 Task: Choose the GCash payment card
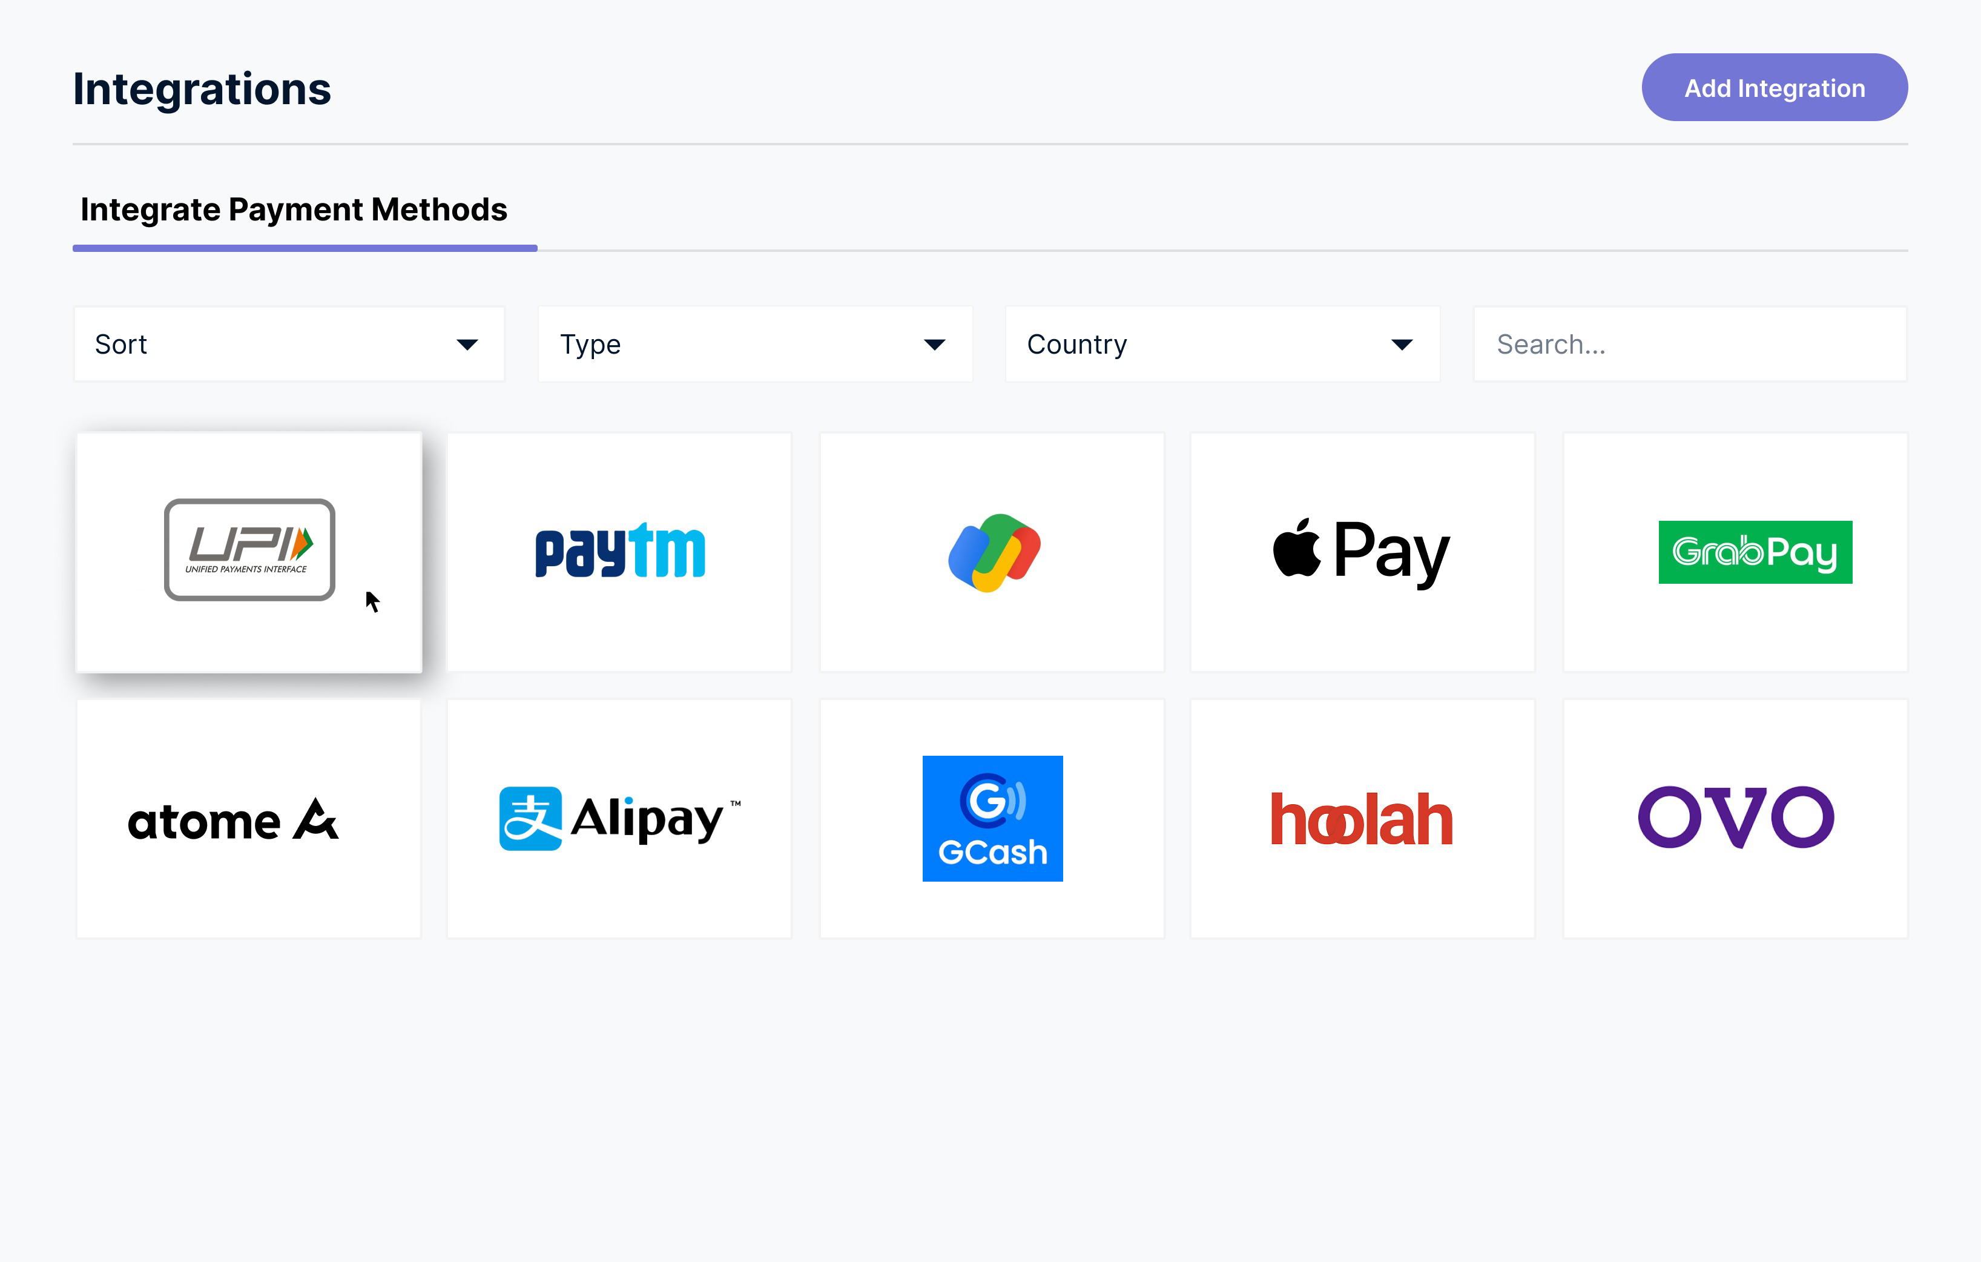click(x=992, y=819)
